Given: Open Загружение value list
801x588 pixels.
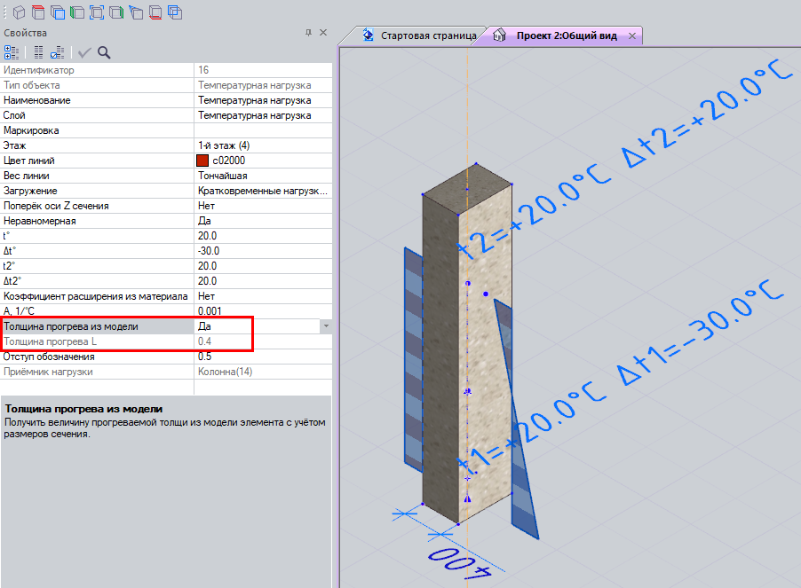Looking at the screenshot, I should pos(263,191).
